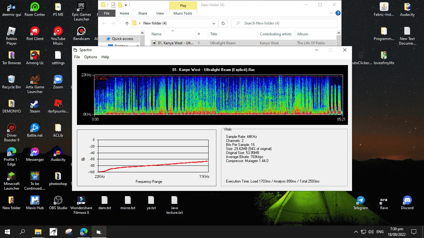424x238 pixels.
Task: Open the Explorer Help question-mark icon
Action: pyautogui.click(x=338, y=13)
